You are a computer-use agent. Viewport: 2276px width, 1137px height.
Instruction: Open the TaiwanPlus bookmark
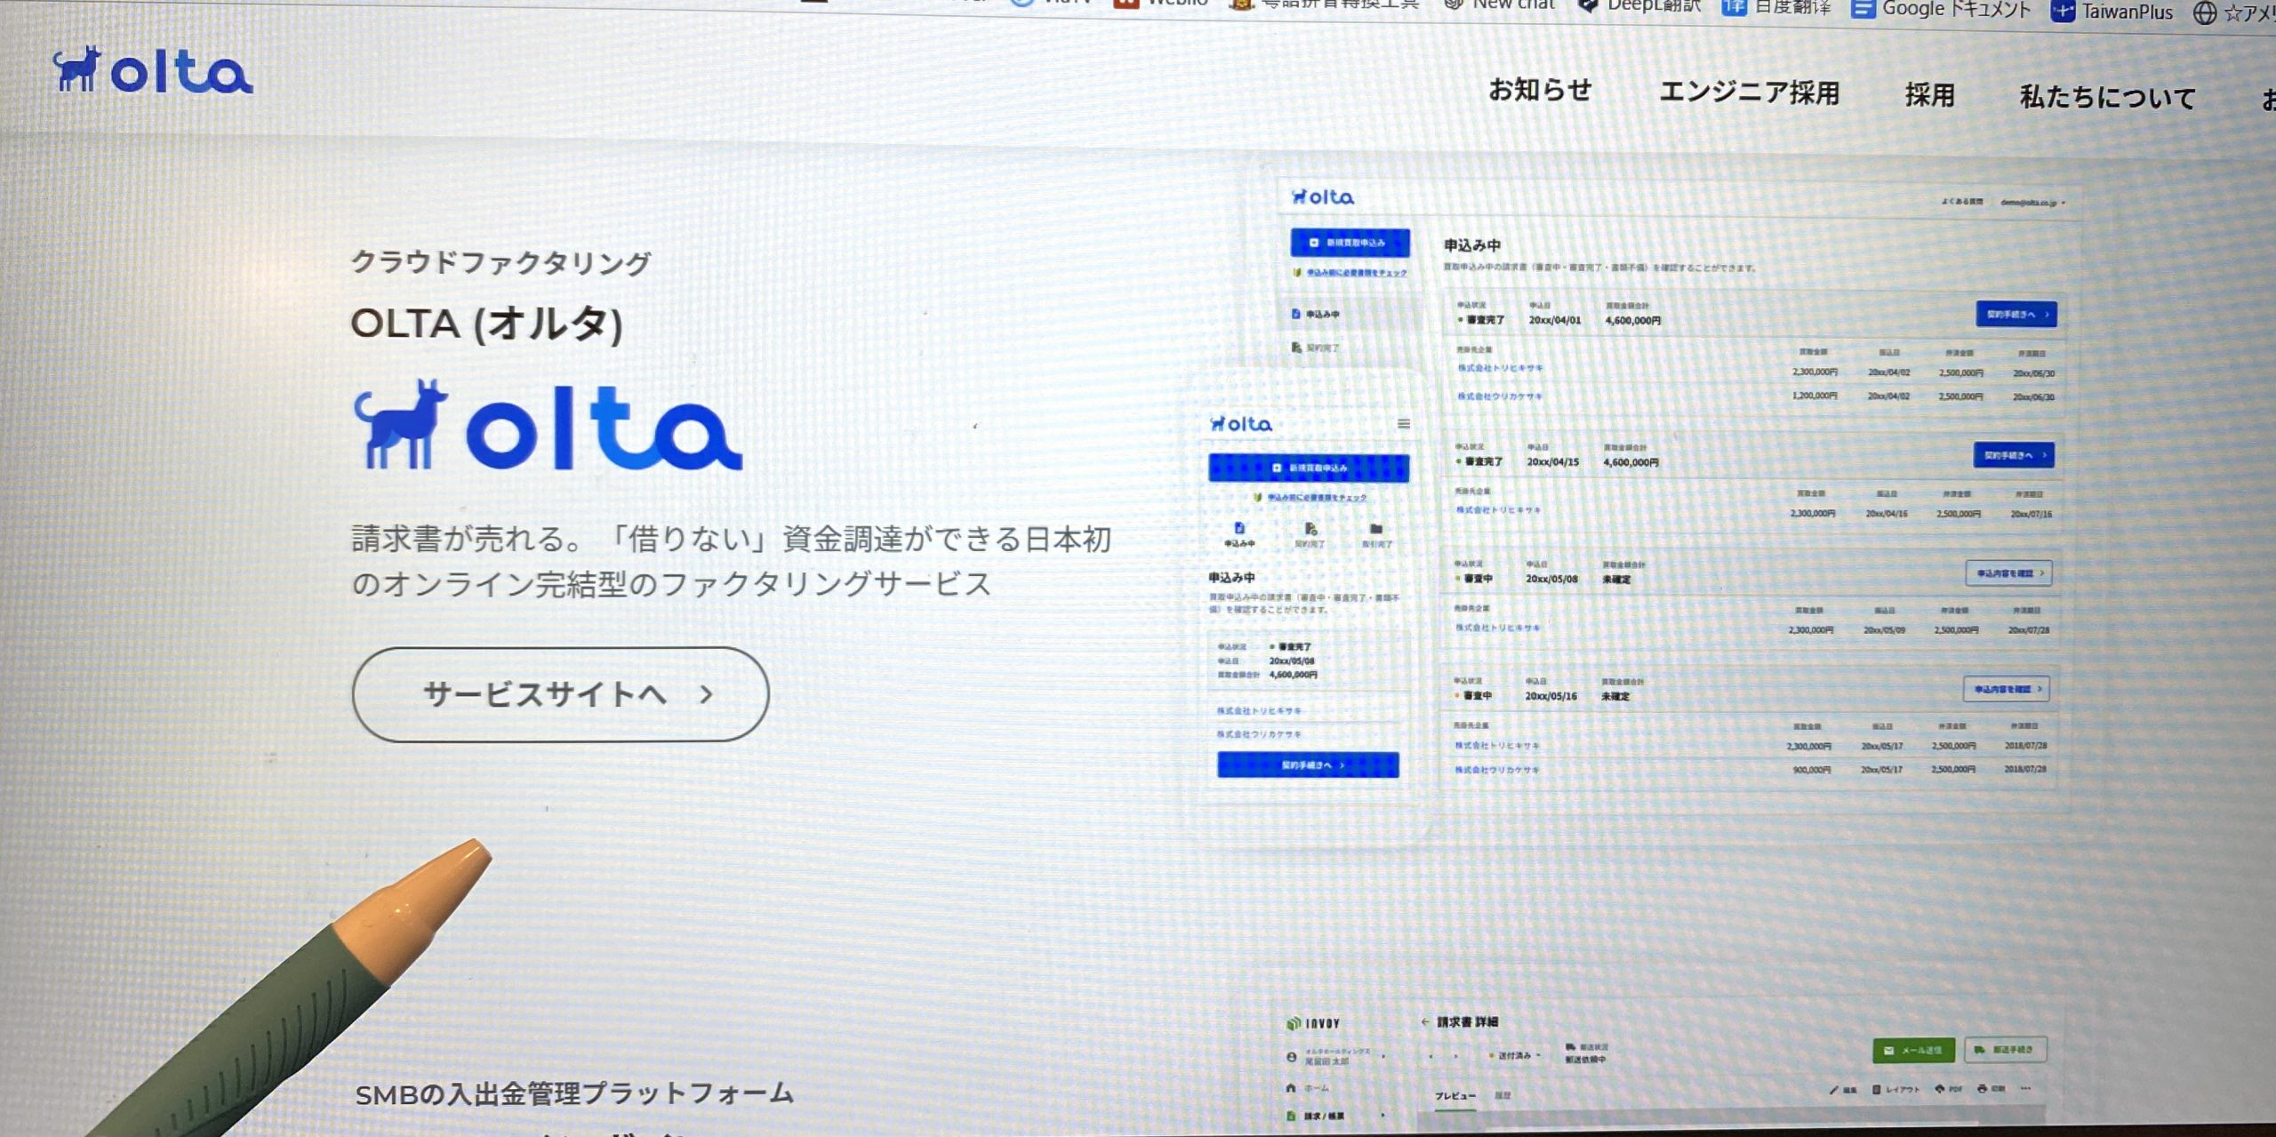click(2111, 12)
